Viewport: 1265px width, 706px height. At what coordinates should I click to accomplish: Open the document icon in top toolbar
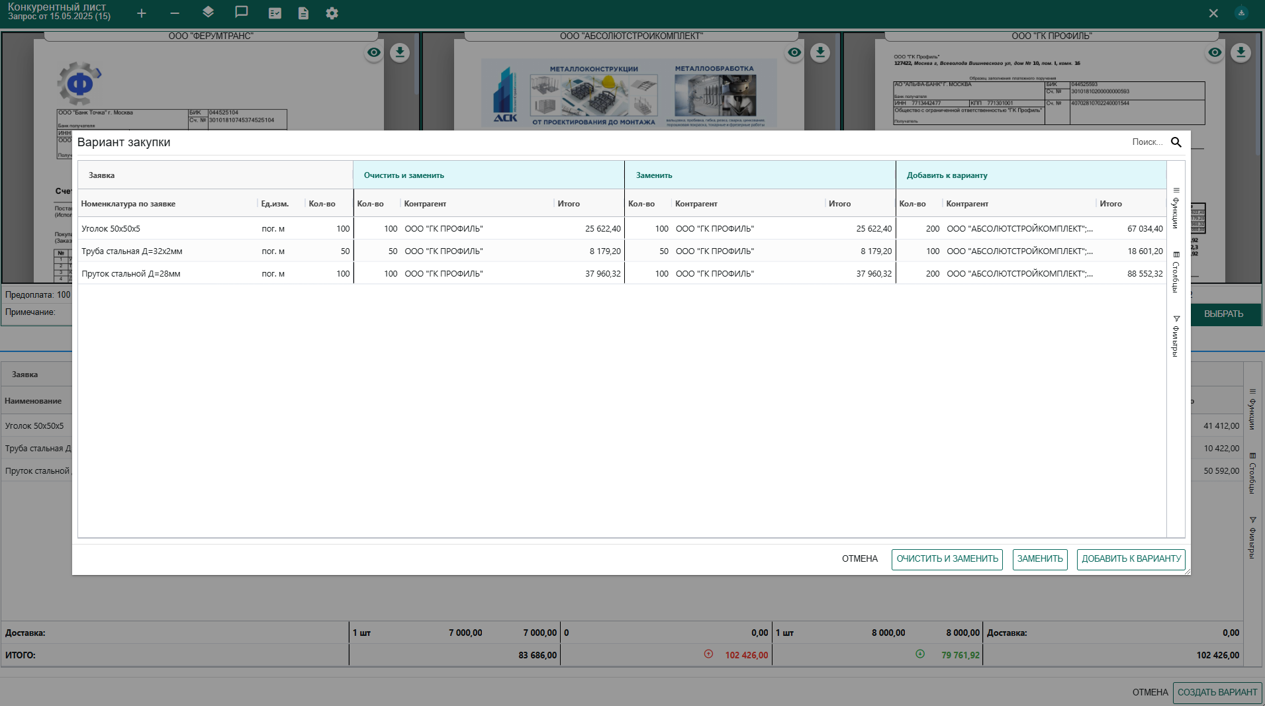303,13
